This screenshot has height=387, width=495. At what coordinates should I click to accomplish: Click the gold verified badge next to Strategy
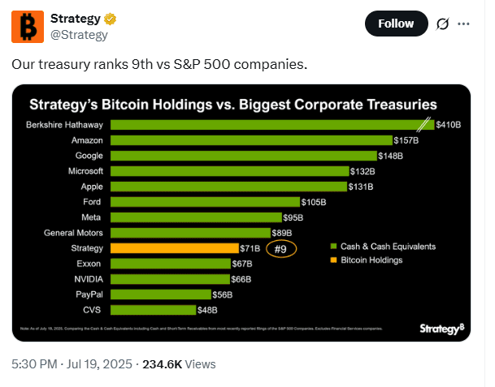point(107,19)
